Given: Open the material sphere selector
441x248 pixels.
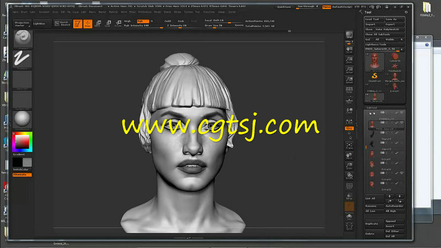Looking at the screenshot, I should click(22, 120).
